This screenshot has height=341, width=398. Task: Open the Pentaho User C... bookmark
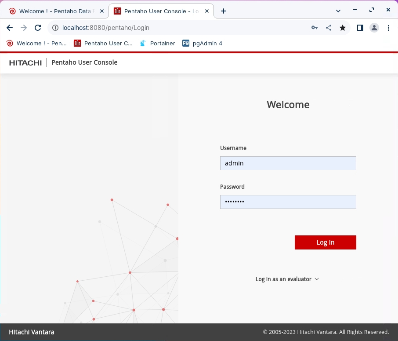pyautogui.click(x=103, y=44)
